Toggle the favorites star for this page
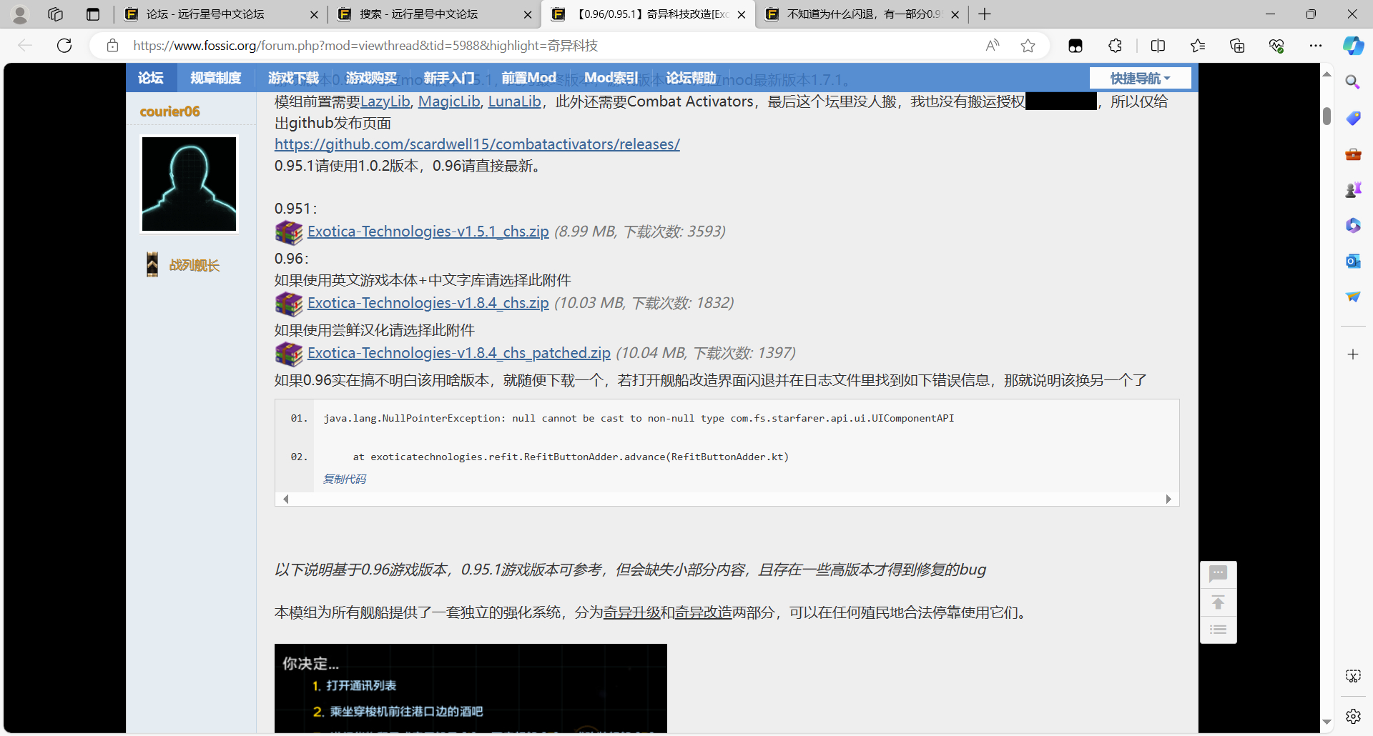Screen dimensions: 1373x736 click(1028, 45)
